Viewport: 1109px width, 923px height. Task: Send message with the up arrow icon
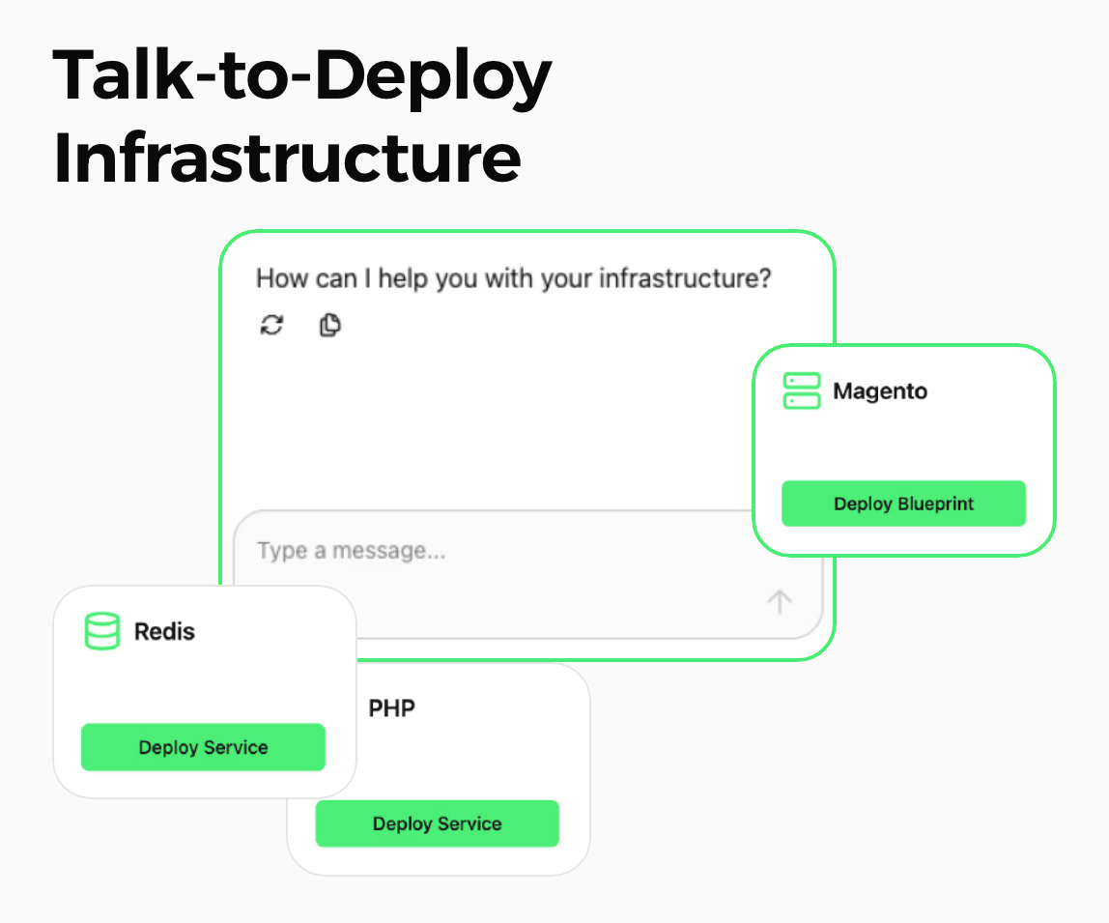tap(780, 602)
